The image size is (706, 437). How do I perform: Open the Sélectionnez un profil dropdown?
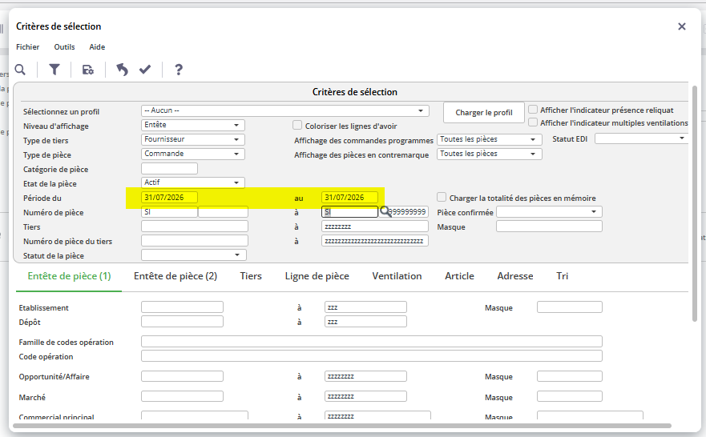[285, 110]
